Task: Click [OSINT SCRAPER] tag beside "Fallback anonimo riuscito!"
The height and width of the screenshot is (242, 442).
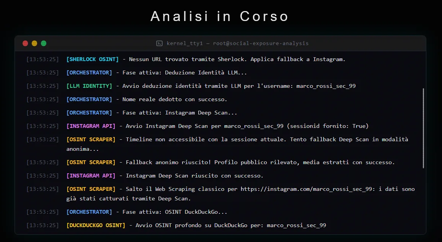Action: pos(91,163)
